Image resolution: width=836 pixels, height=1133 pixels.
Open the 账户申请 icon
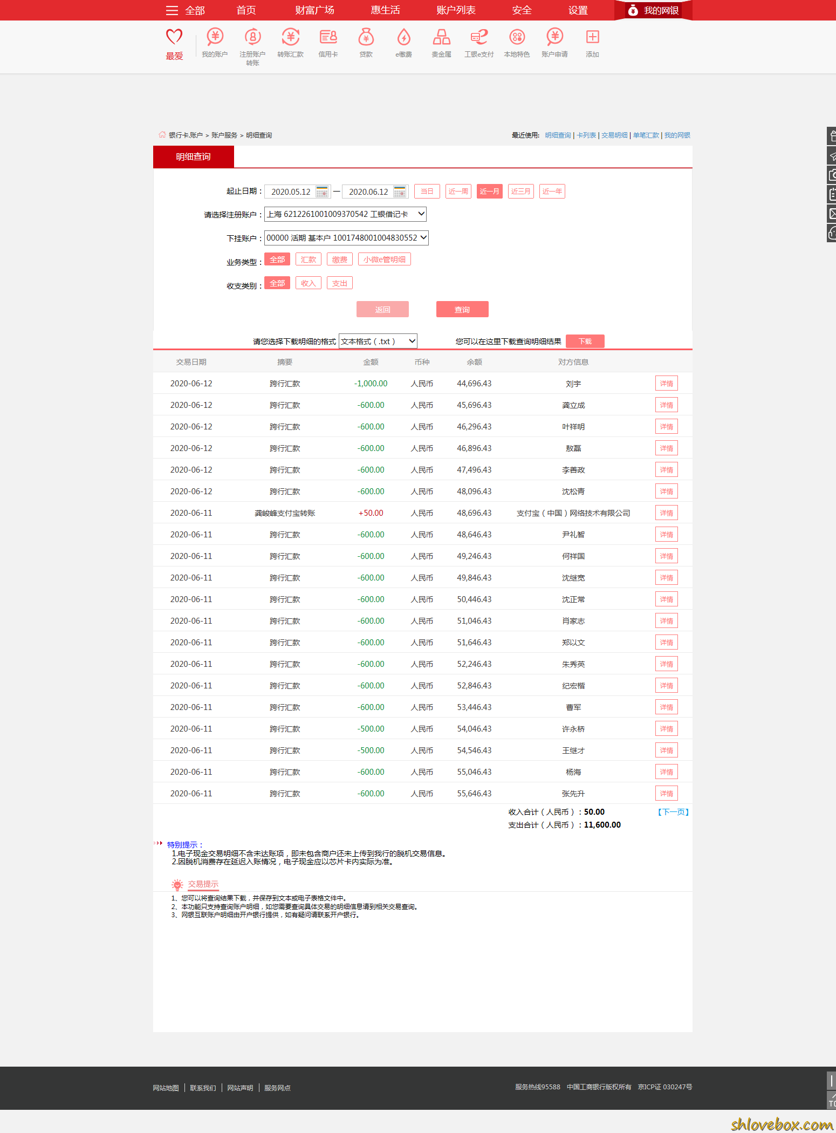pyautogui.click(x=554, y=37)
